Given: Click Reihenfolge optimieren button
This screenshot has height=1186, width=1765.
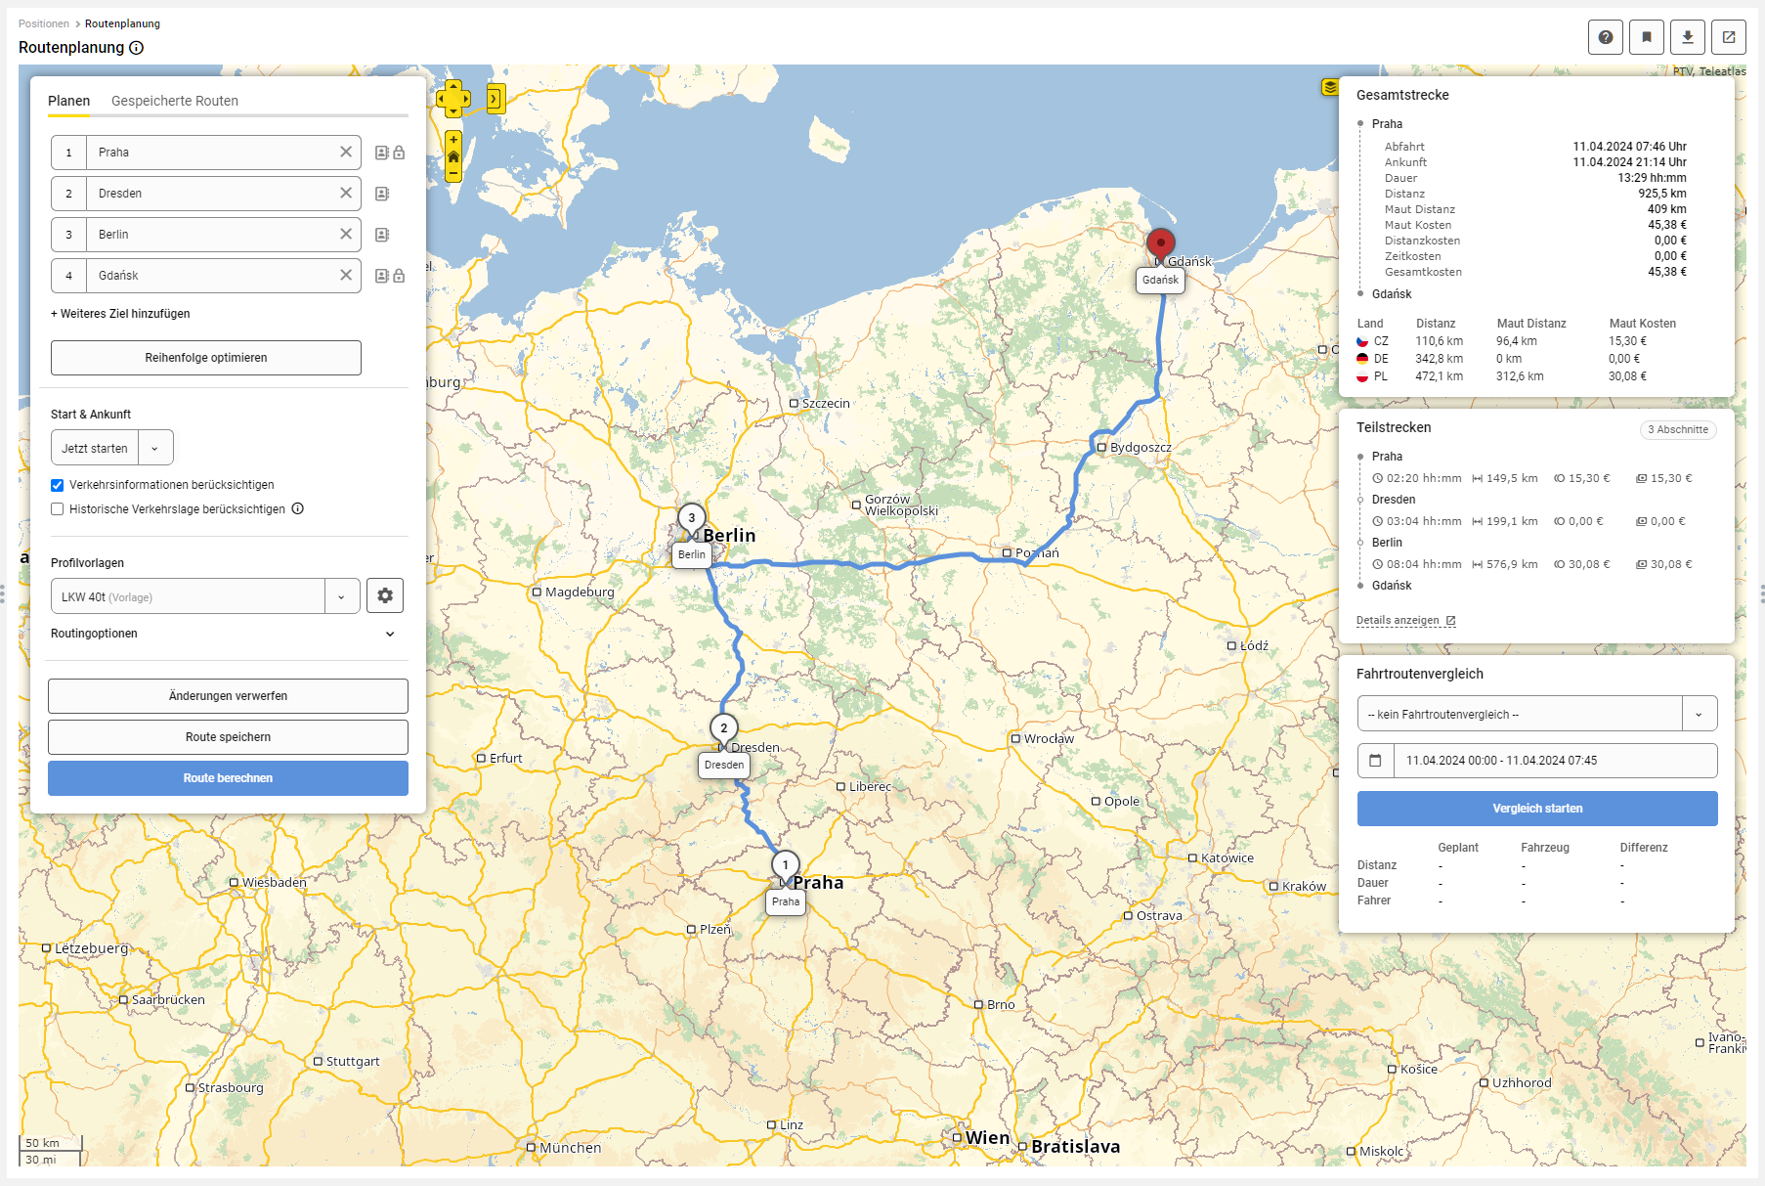Looking at the screenshot, I should 206,358.
